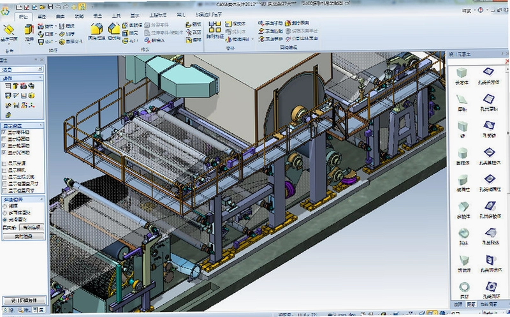Open the quick access toolbar customize dropdown
The width and height of the screenshot is (510, 317).
[x=92, y=6]
